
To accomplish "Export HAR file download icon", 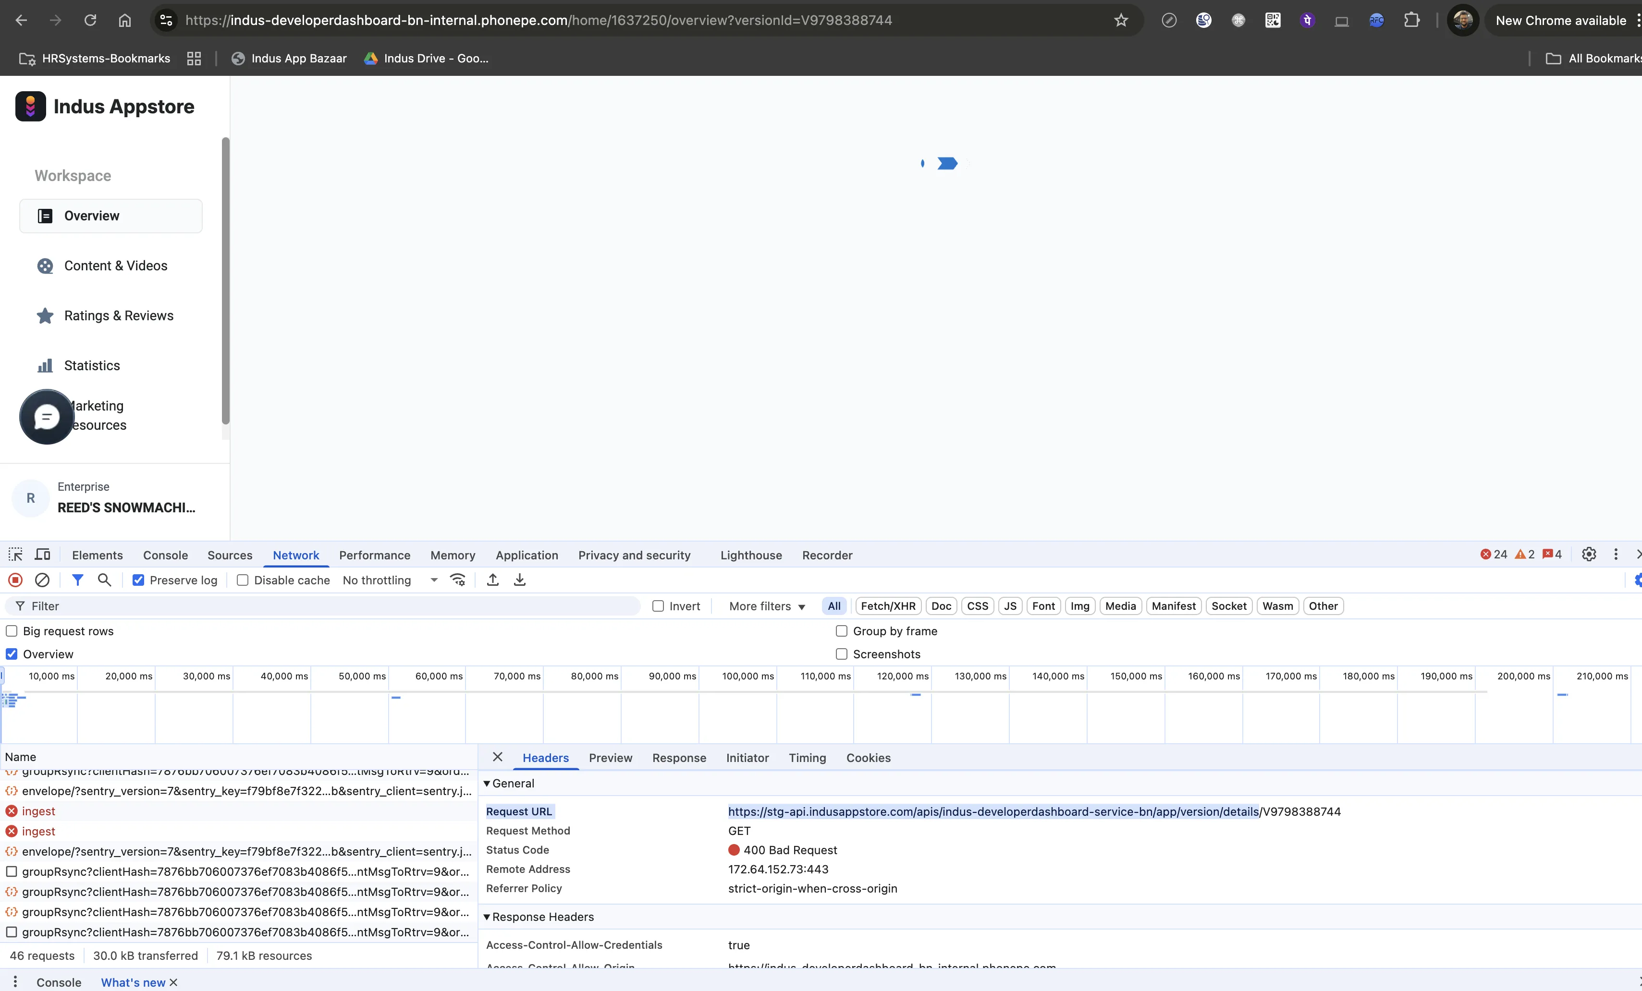I will click(x=520, y=580).
